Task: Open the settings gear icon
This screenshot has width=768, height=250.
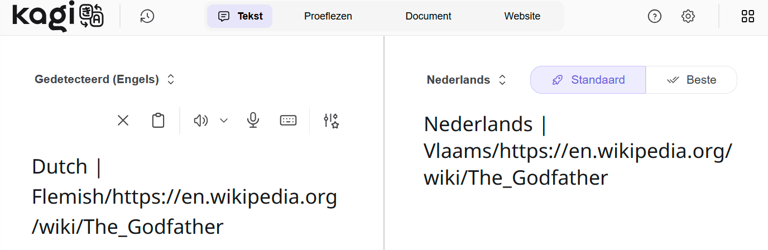Action: point(688,16)
